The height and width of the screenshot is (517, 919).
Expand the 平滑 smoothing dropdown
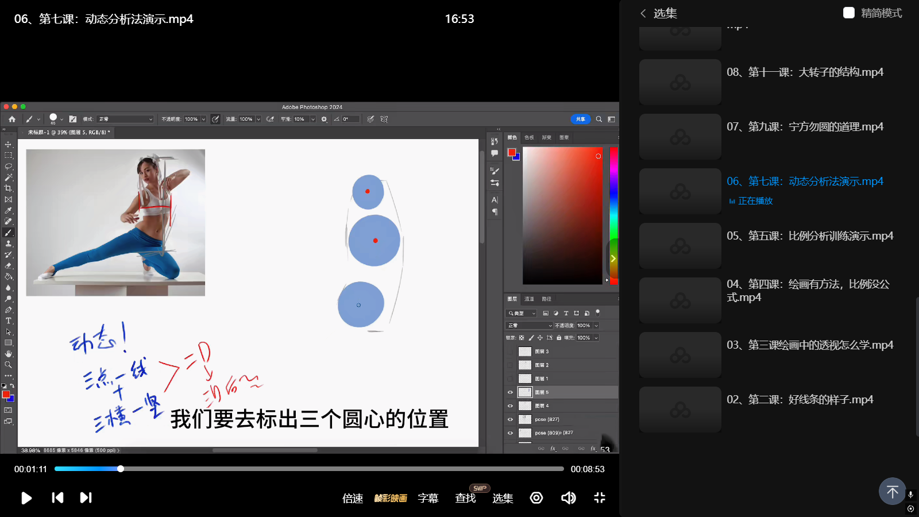coord(313,119)
